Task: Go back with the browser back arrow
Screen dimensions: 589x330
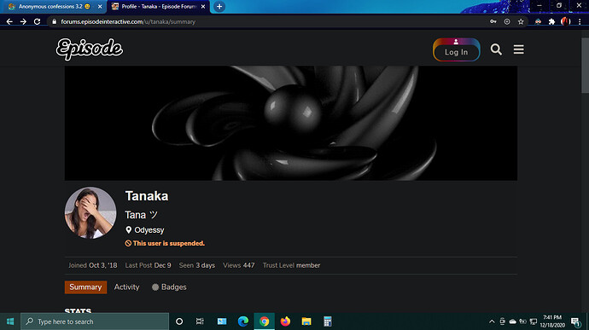Action: pos(9,22)
